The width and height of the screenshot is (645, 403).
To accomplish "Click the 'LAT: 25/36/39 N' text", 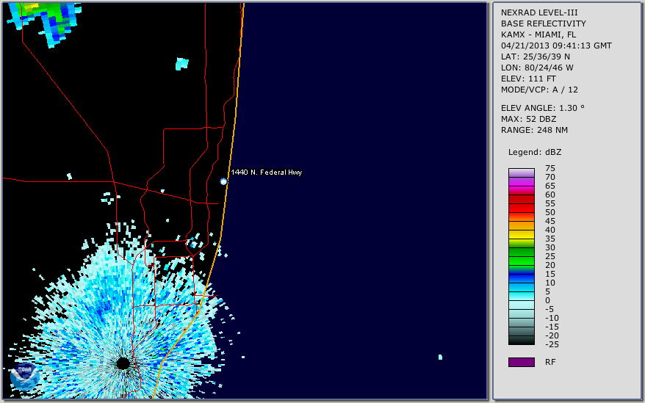I will pyautogui.click(x=536, y=57).
